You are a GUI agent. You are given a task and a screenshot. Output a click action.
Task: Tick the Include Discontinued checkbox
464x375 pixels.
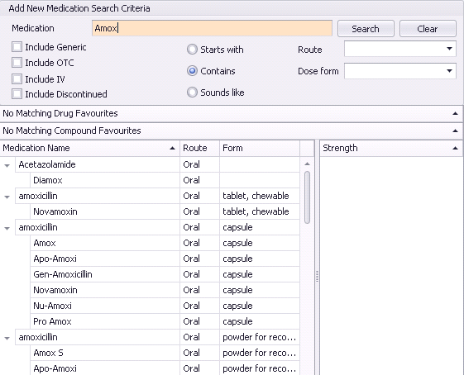pos(17,93)
